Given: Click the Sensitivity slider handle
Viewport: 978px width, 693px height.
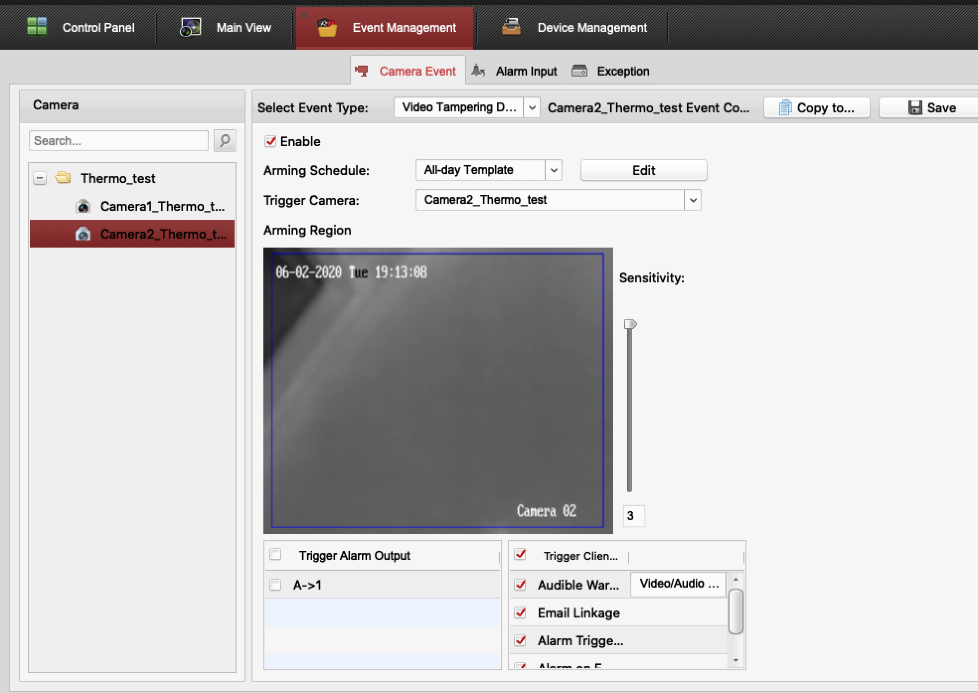Looking at the screenshot, I should 630,325.
